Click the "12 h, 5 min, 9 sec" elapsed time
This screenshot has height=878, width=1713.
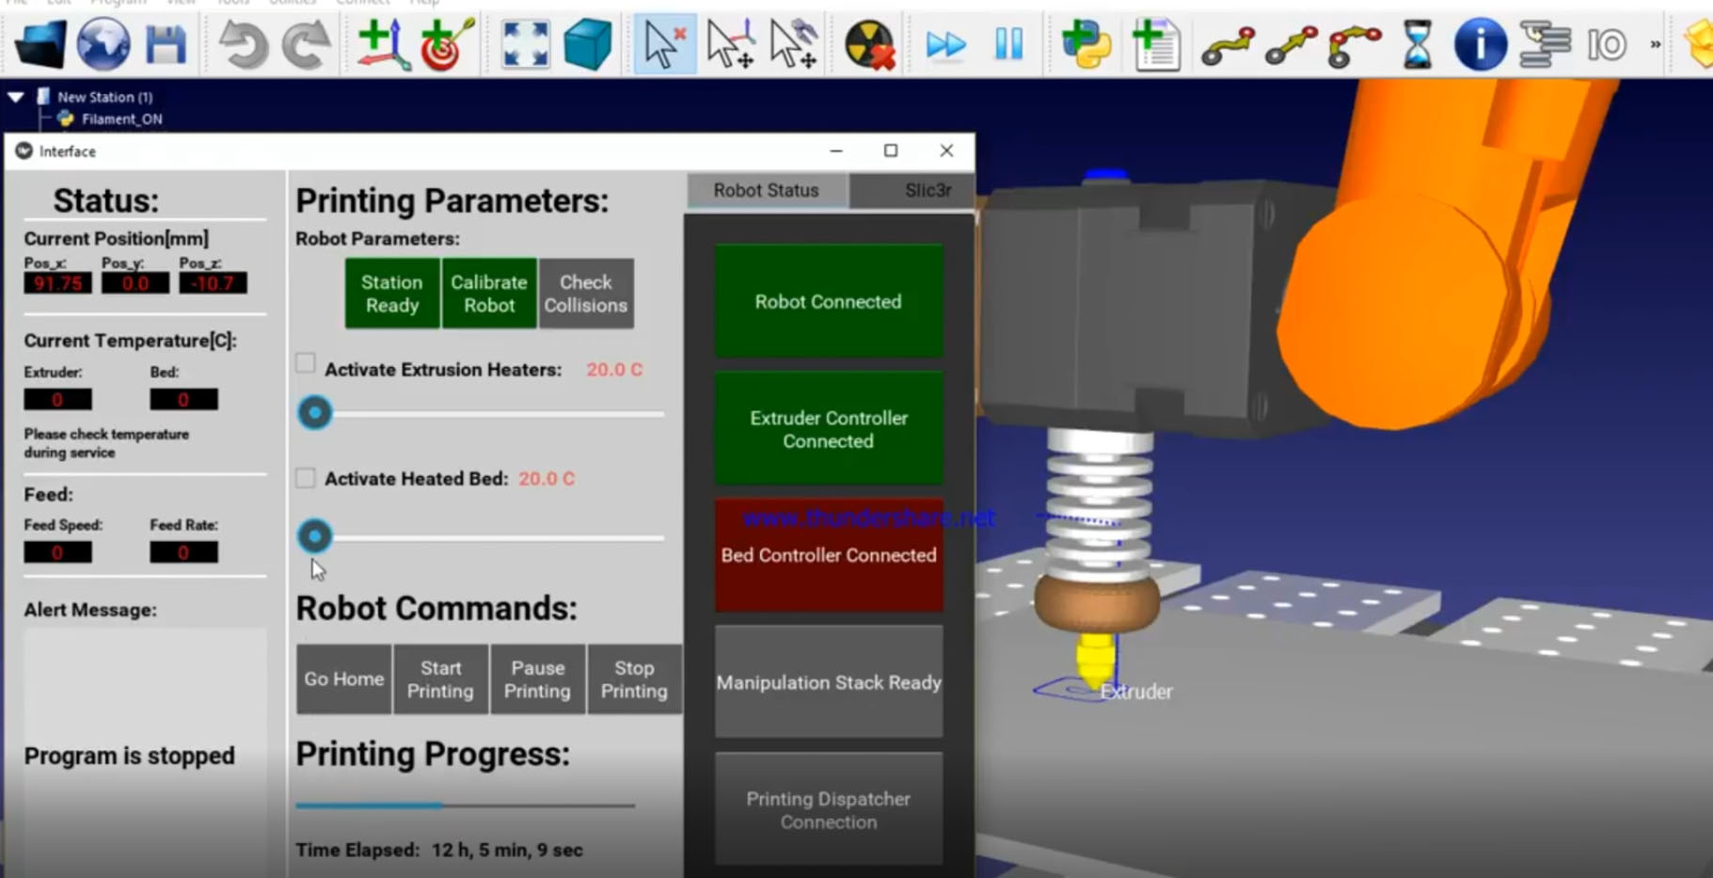pyautogui.click(x=507, y=850)
